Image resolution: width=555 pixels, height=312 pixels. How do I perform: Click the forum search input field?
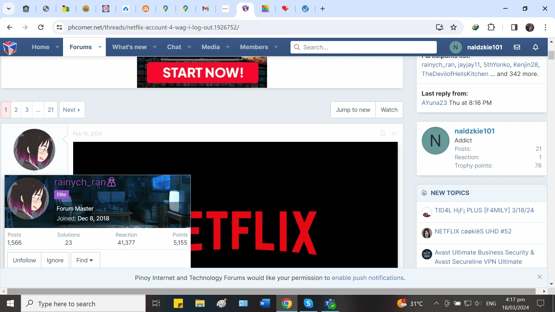pos(363,47)
